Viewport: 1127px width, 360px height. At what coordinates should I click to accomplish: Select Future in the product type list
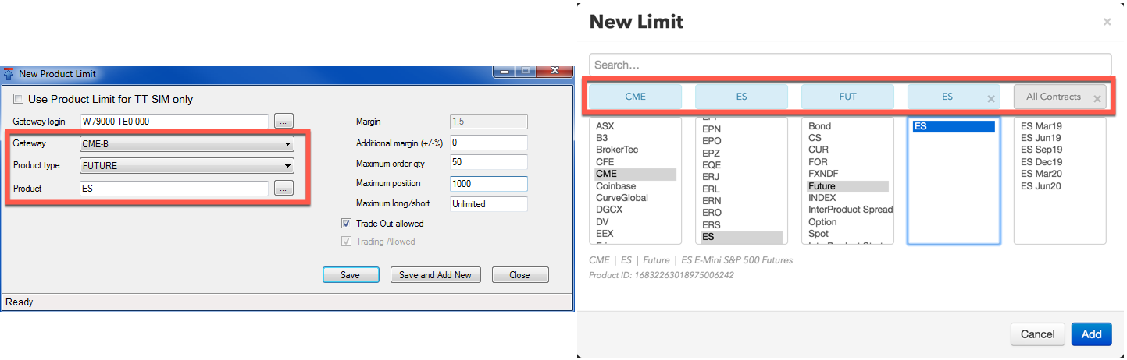pyautogui.click(x=847, y=186)
